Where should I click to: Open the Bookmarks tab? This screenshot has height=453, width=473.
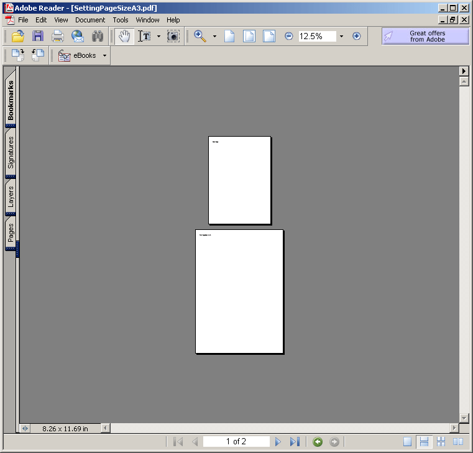tap(11, 99)
